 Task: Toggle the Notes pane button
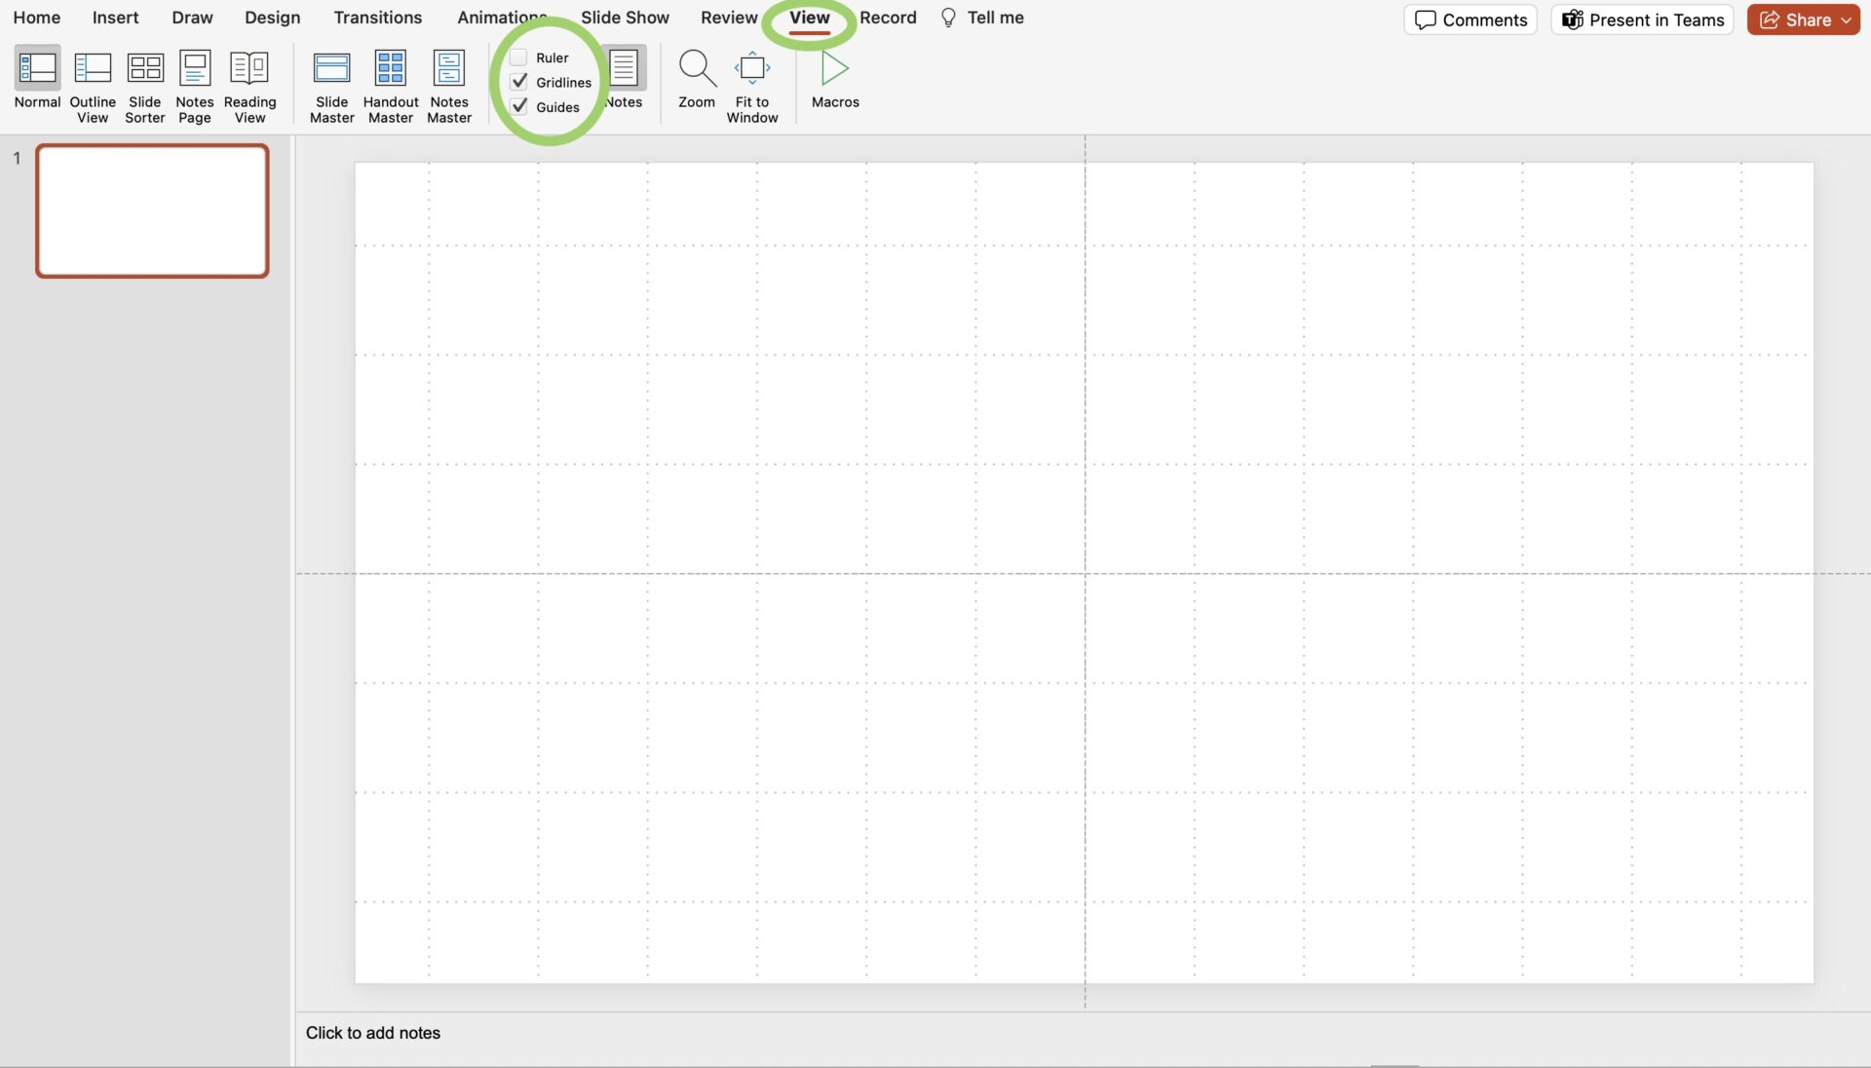coord(623,79)
